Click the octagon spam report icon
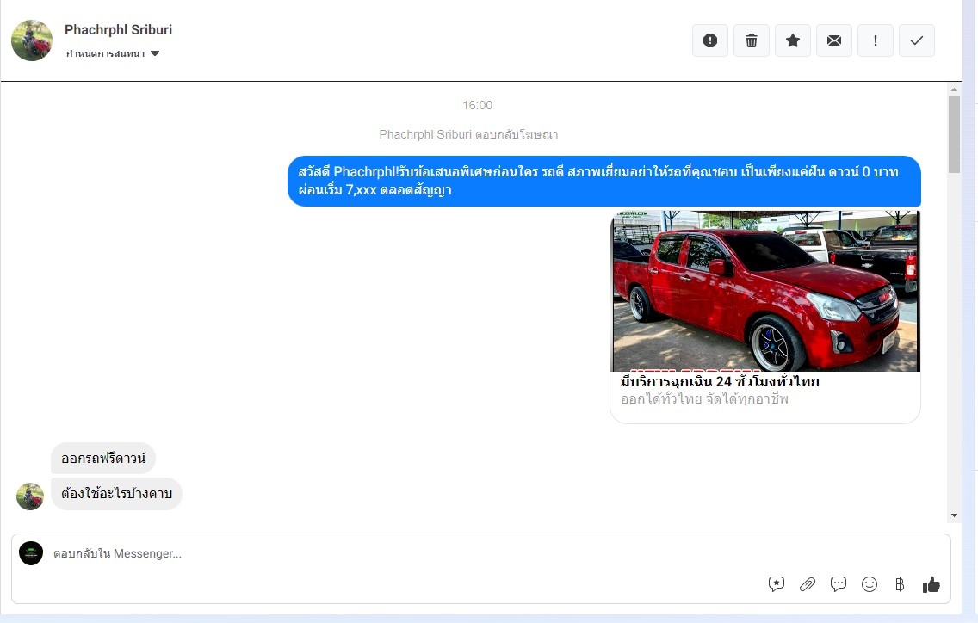 710,40
